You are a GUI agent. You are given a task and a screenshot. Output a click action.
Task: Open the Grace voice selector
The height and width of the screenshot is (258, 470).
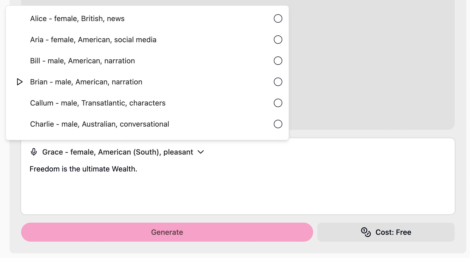pos(117,152)
